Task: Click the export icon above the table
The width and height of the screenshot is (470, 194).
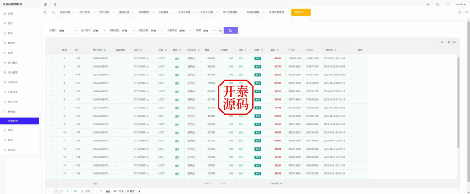Action: 448,42
